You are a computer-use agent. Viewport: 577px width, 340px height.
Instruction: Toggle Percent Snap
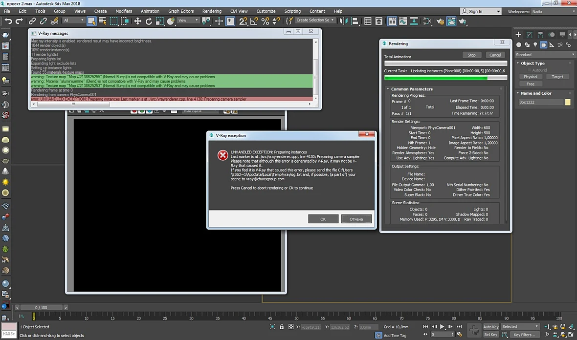[265, 21]
